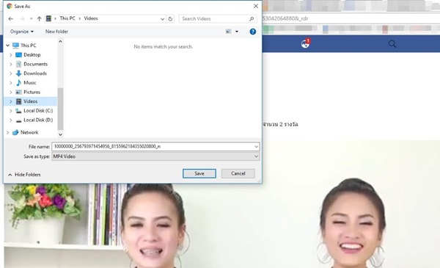
Task: Open the Organize menu
Action: (x=21, y=32)
